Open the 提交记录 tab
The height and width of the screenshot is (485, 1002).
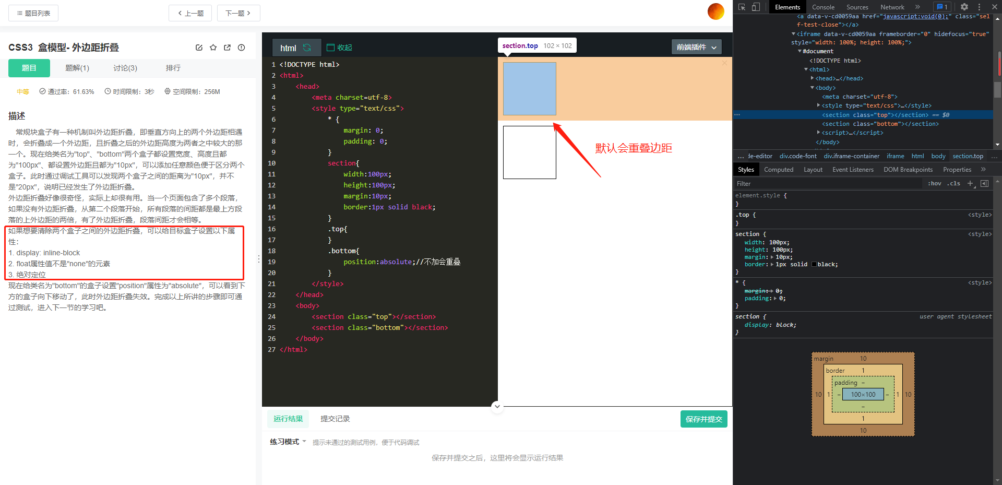335,419
